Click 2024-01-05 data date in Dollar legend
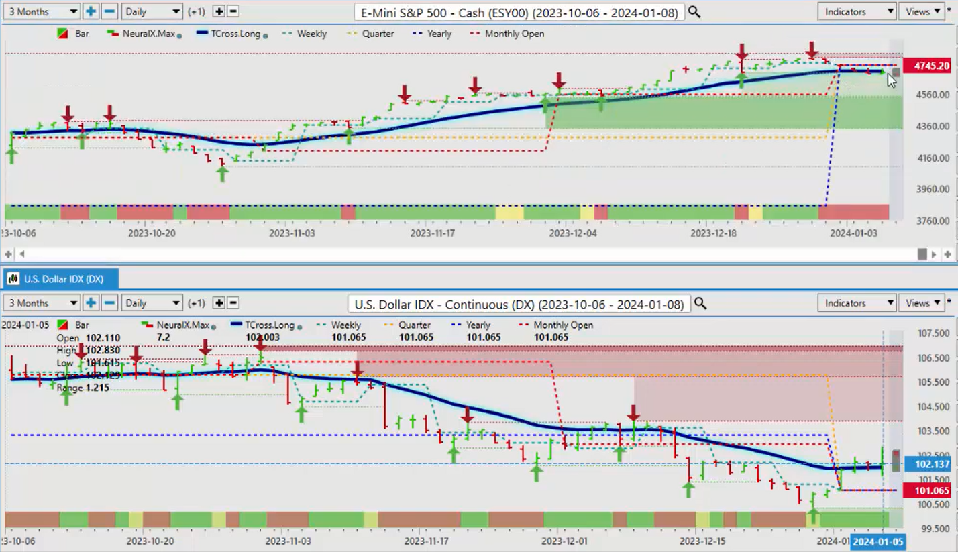Screen dimensions: 958x552 pos(25,325)
